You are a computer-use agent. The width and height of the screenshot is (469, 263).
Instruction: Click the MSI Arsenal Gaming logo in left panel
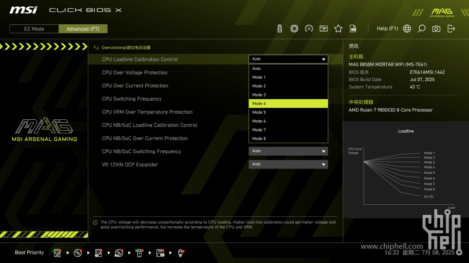click(44, 129)
